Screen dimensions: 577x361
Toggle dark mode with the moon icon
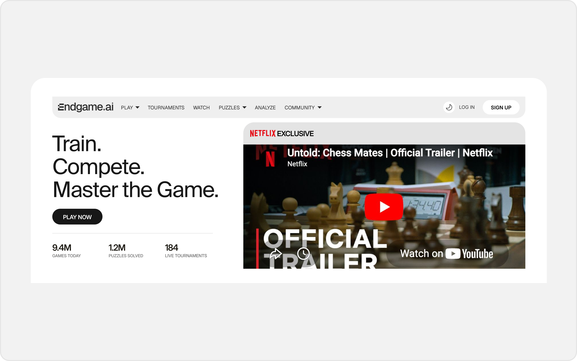449,107
